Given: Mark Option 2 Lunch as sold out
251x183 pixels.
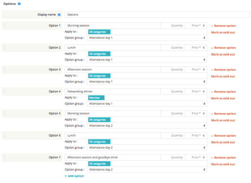Looking at the screenshot, I should coord(223,54).
